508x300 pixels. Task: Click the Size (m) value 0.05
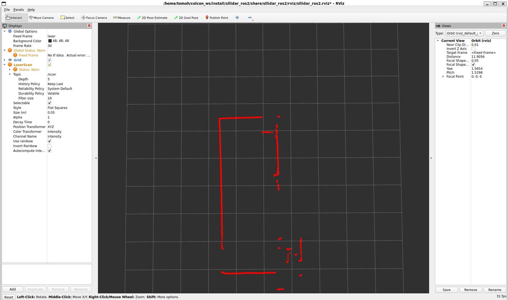(51, 112)
